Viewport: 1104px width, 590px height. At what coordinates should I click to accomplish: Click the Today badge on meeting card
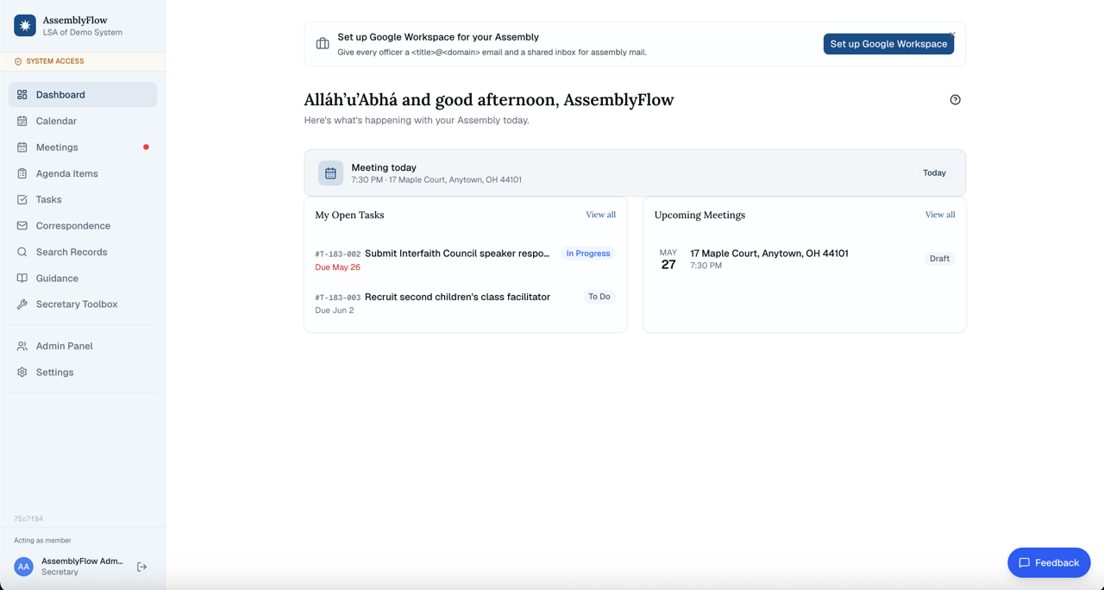[x=934, y=173]
